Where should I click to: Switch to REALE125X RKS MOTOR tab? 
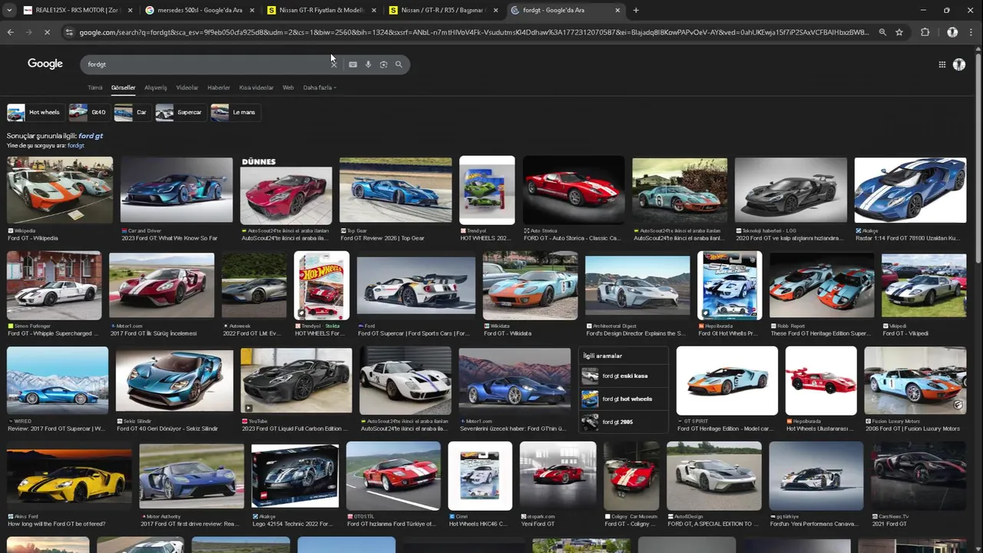(x=76, y=10)
